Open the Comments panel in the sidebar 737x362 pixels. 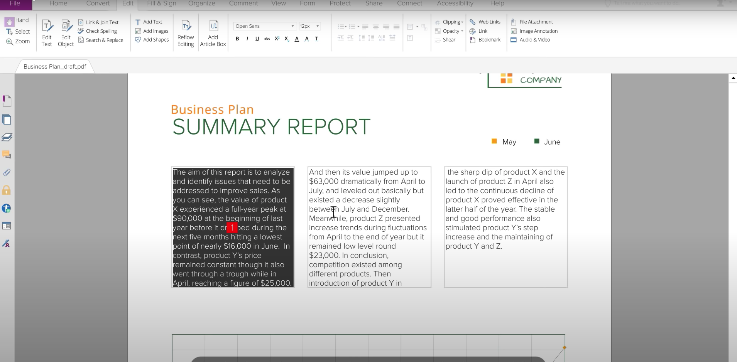(7, 155)
